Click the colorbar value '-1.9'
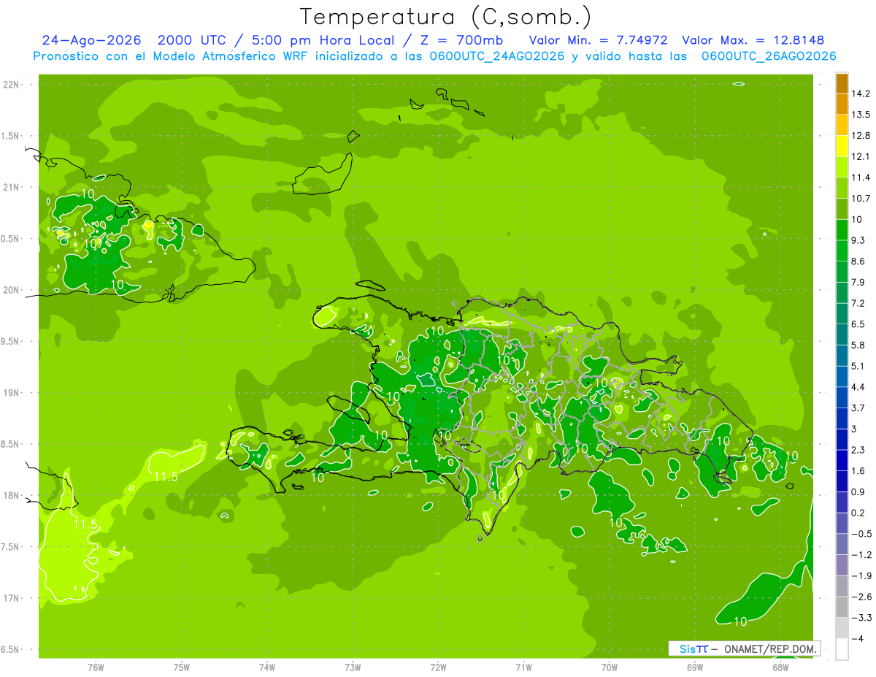 [861, 576]
